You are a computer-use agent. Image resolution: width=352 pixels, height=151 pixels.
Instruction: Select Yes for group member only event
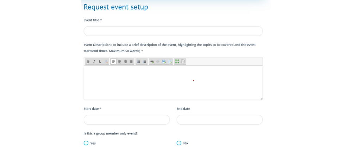coord(86,143)
